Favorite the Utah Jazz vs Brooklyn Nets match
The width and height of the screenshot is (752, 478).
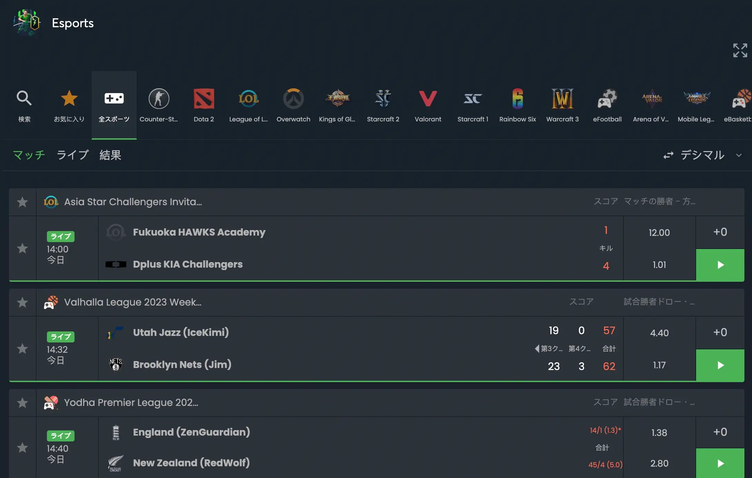coord(22,348)
